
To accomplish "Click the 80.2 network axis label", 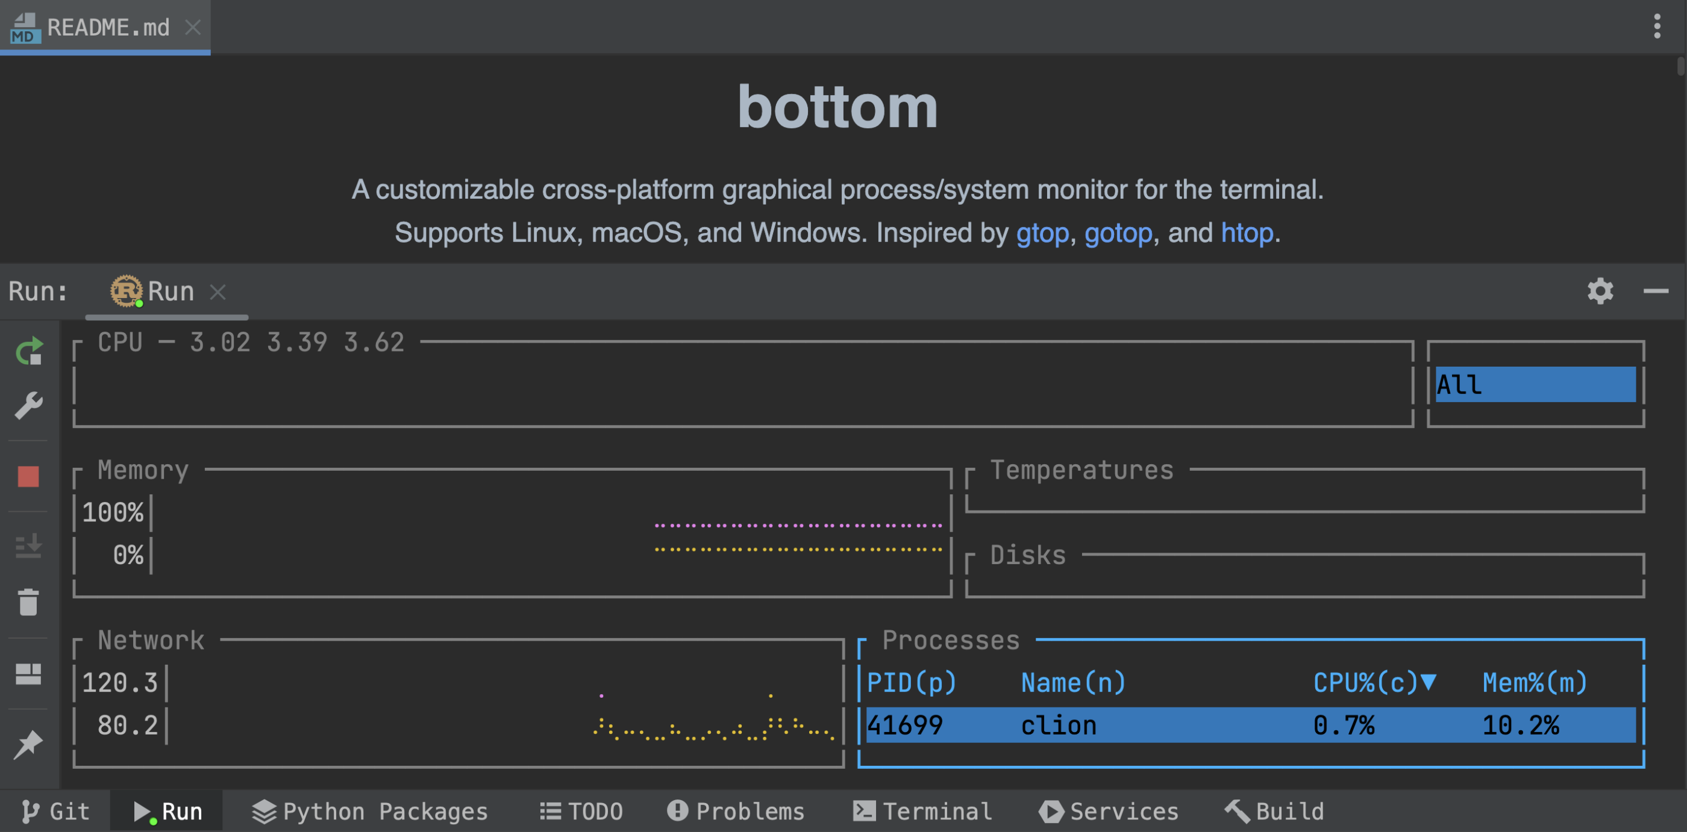I will click(128, 725).
